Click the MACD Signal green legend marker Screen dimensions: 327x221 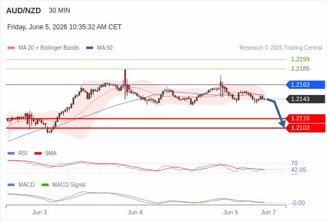coord(45,185)
